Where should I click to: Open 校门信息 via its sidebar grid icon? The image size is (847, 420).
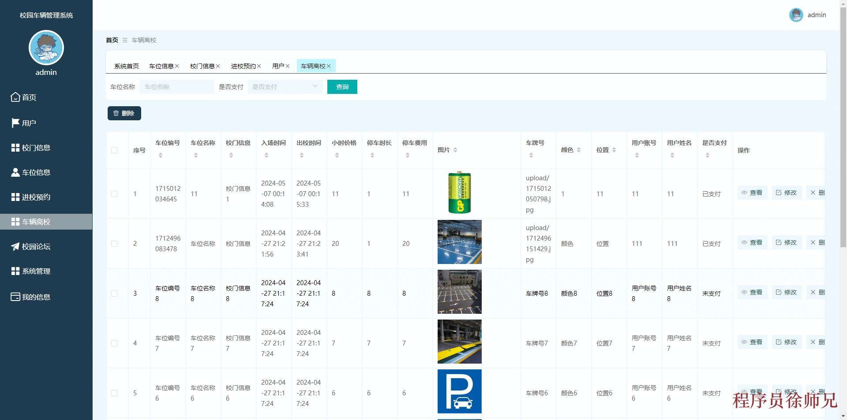pos(15,147)
